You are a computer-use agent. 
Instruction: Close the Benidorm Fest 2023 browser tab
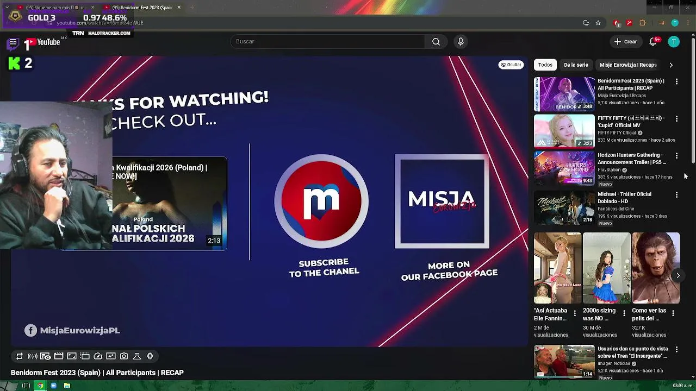pos(179,8)
